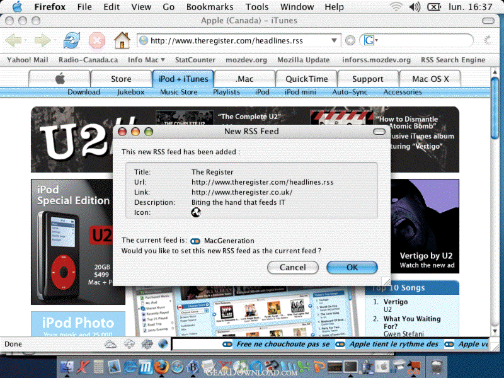Stop loading with the red stop icon

pos(97,41)
